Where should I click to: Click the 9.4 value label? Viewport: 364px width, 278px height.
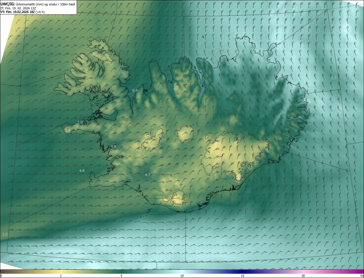191,256
